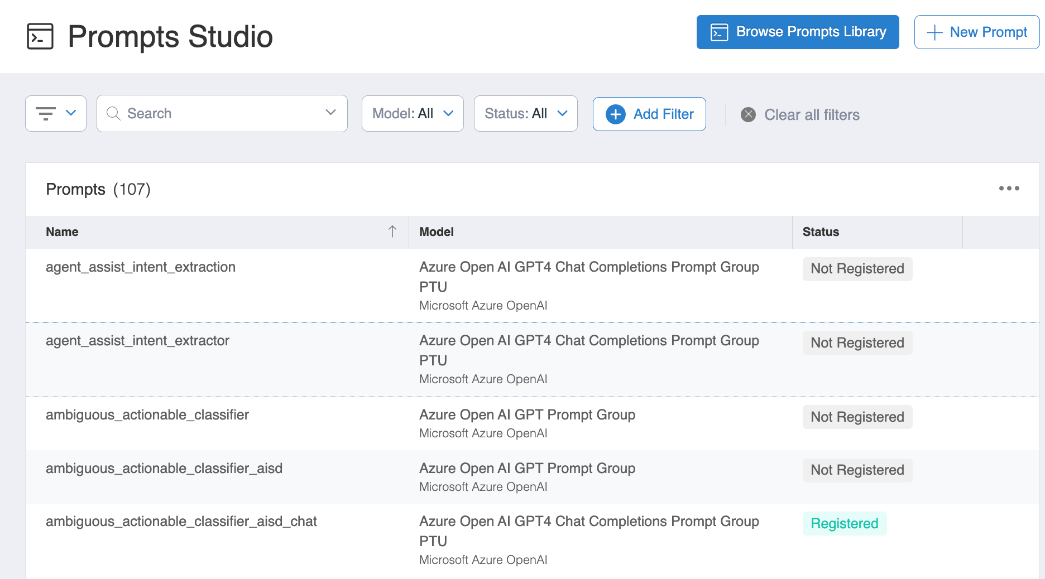Open the three-dot more options menu
1045x579 pixels.
[1009, 189]
